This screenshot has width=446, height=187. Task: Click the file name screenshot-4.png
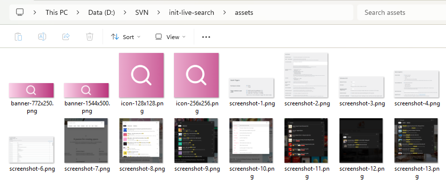(x=417, y=103)
